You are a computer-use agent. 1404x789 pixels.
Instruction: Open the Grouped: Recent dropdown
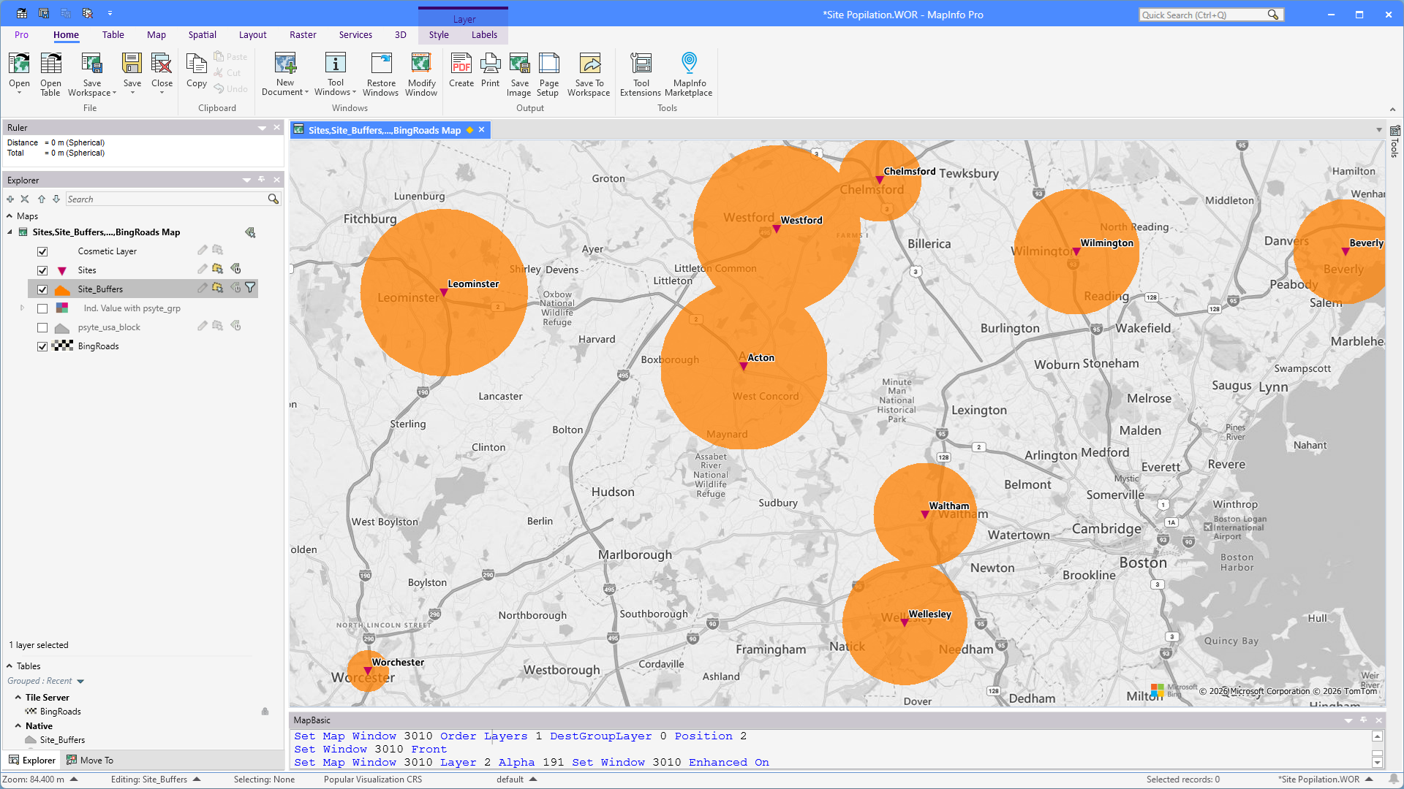(80, 681)
